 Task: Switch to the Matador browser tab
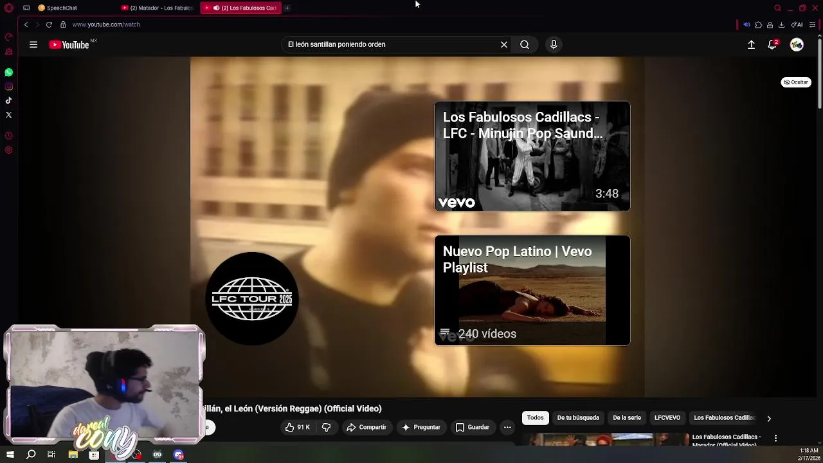pos(158,8)
